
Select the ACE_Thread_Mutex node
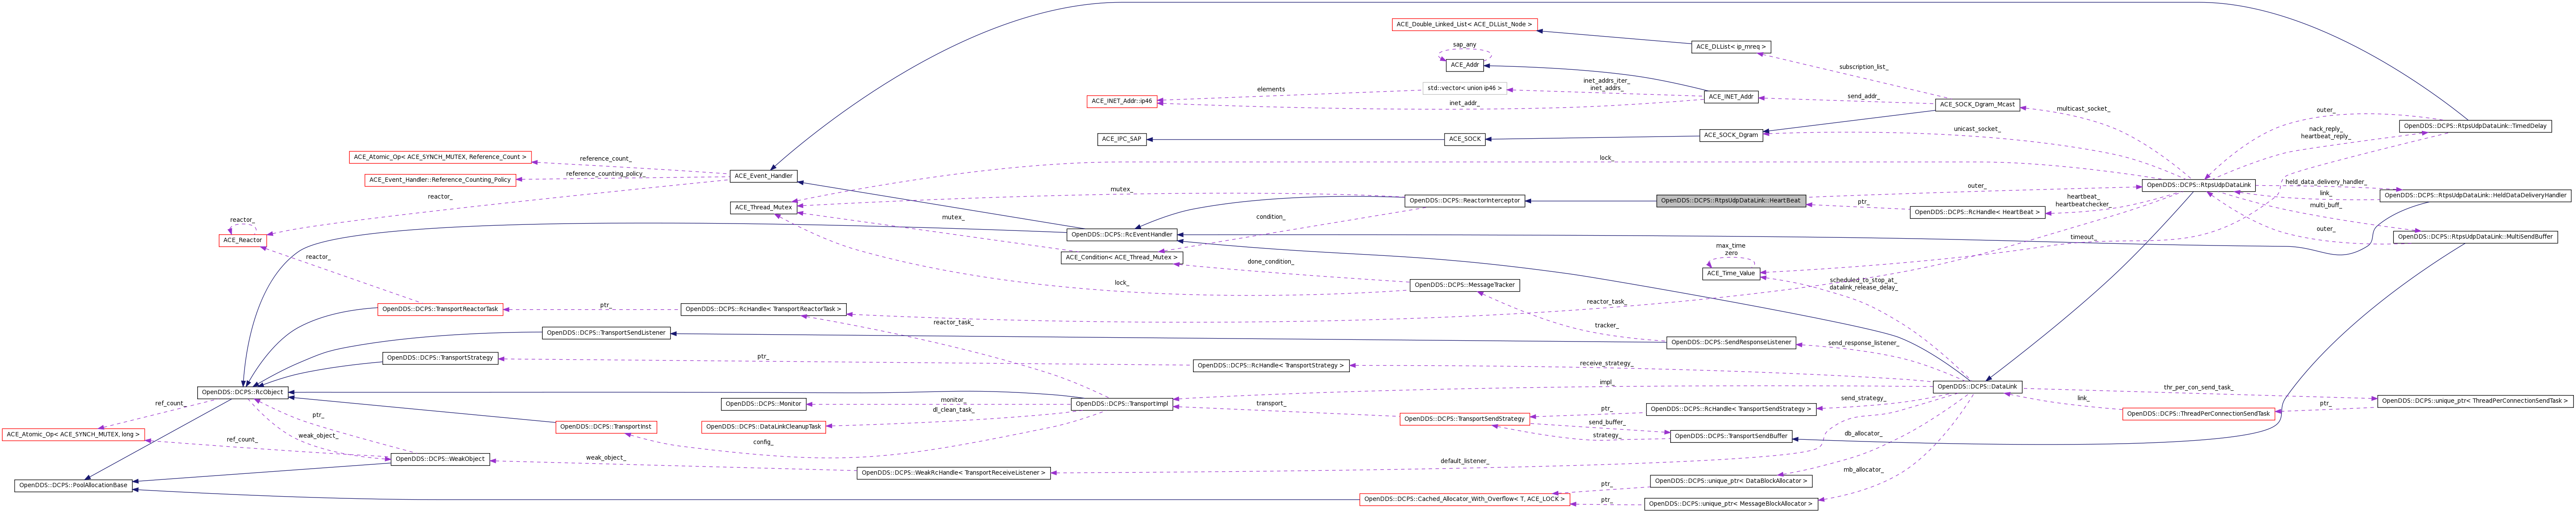point(763,208)
